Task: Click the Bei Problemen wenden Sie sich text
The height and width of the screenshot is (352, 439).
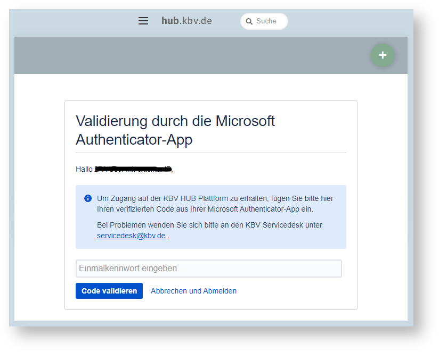Action: click(209, 225)
